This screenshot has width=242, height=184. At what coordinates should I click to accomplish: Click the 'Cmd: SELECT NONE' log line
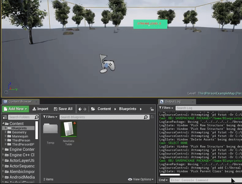click(173, 143)
